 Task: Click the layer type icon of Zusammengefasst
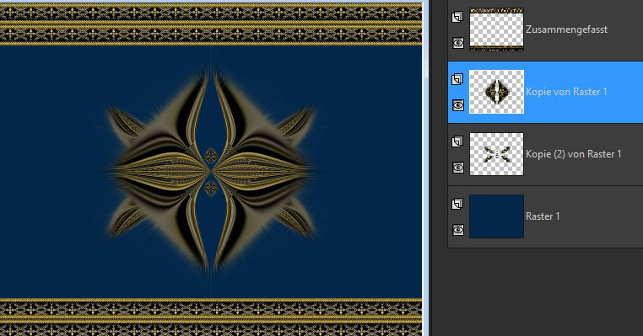(x=457, y=17)
